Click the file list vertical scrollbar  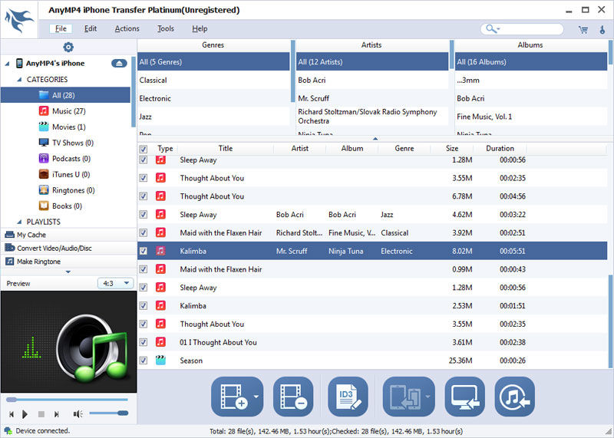coord(610,321)
